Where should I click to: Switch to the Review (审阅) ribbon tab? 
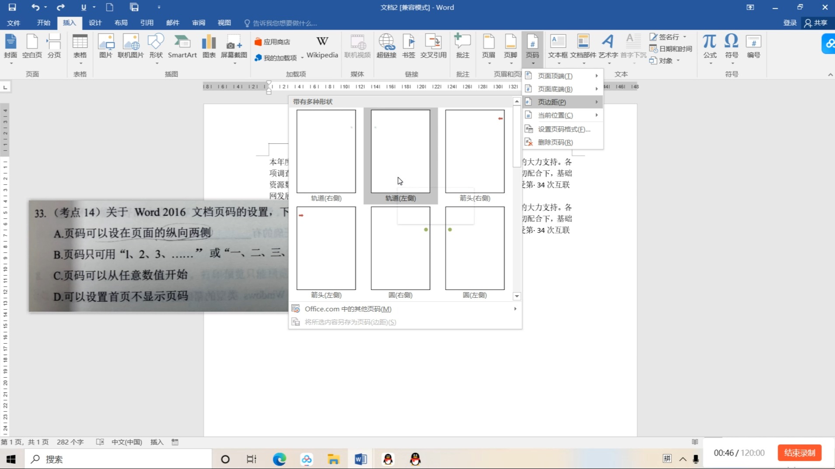click(x=199, y=23)
